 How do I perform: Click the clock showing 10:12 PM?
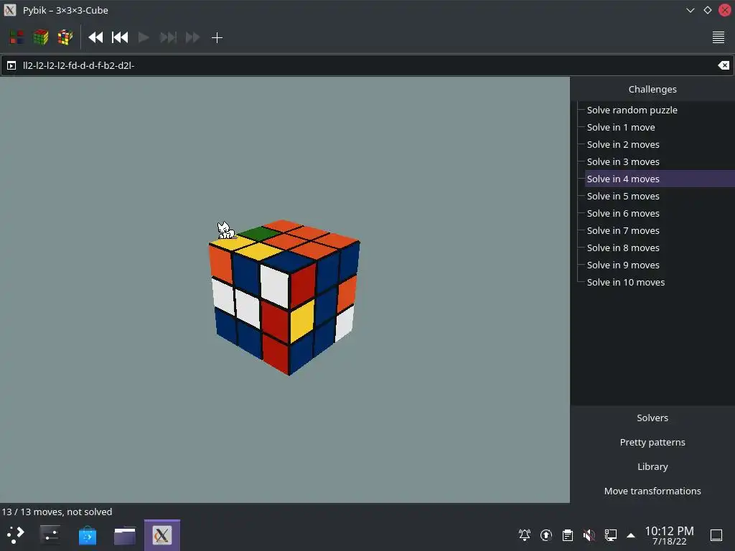670,535
